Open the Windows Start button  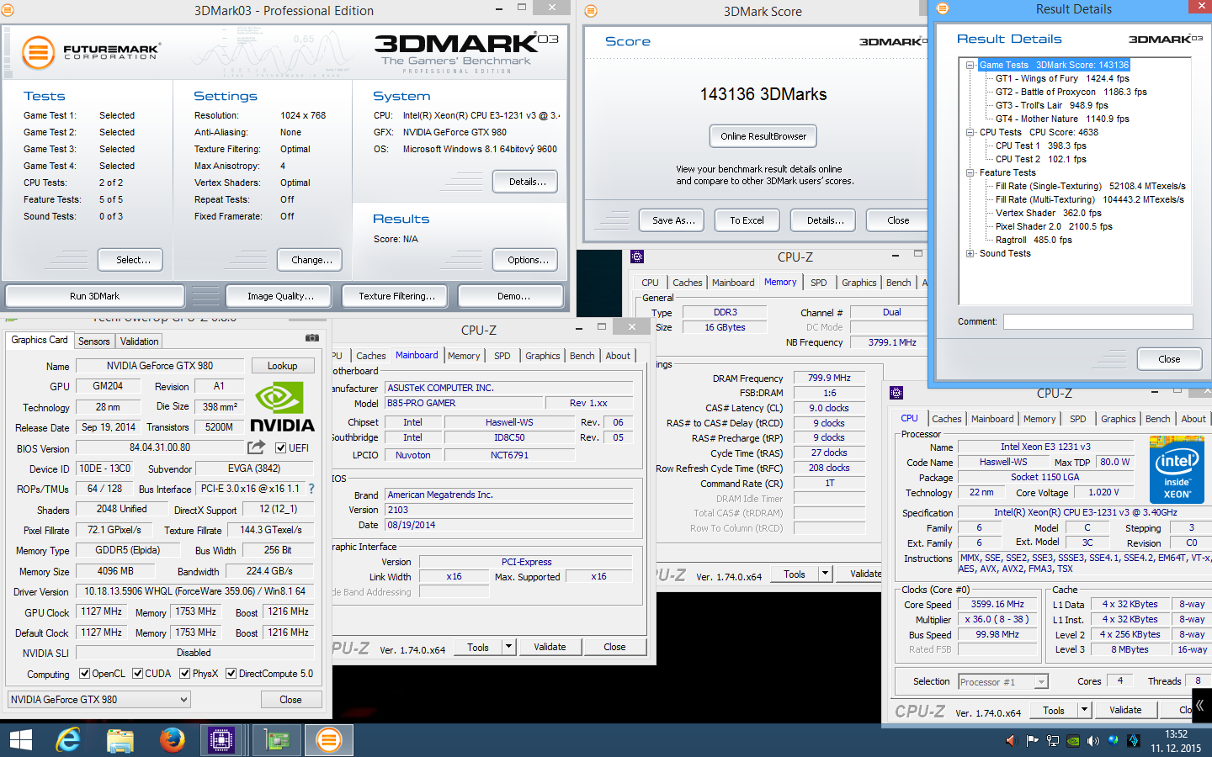[x=20, y=740]
